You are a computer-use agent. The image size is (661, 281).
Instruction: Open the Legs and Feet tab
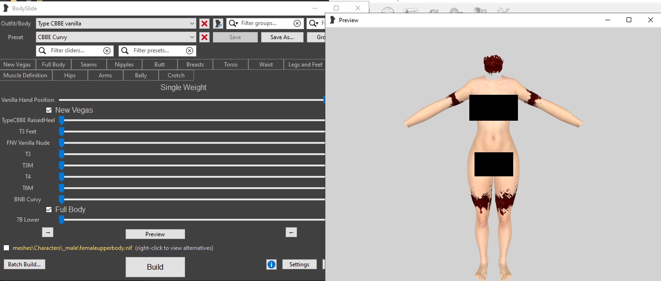pyautogui.click(x=305, y=65)
